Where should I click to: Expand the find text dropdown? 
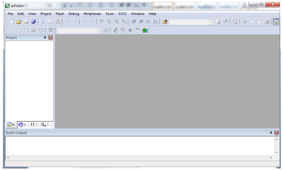tap(211, 22)
